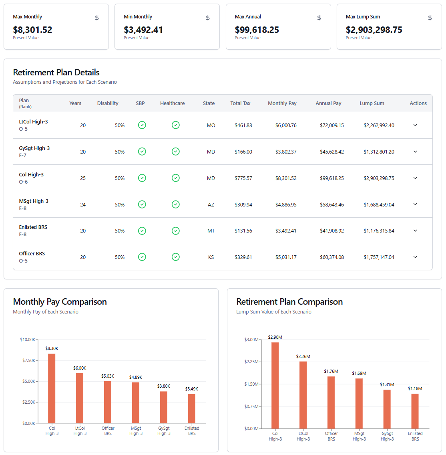This screenshot has height=455, width=446.
Task: Click Officer BRS bar in Monthly Pay chart
Action: tap(108, 402)
